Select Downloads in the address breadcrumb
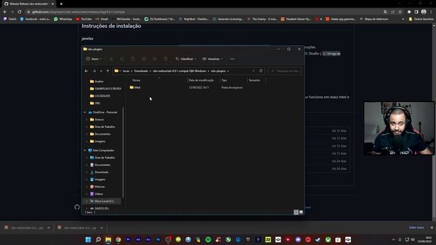This screenshot has width=436, height=245. [x=141, y=71]
